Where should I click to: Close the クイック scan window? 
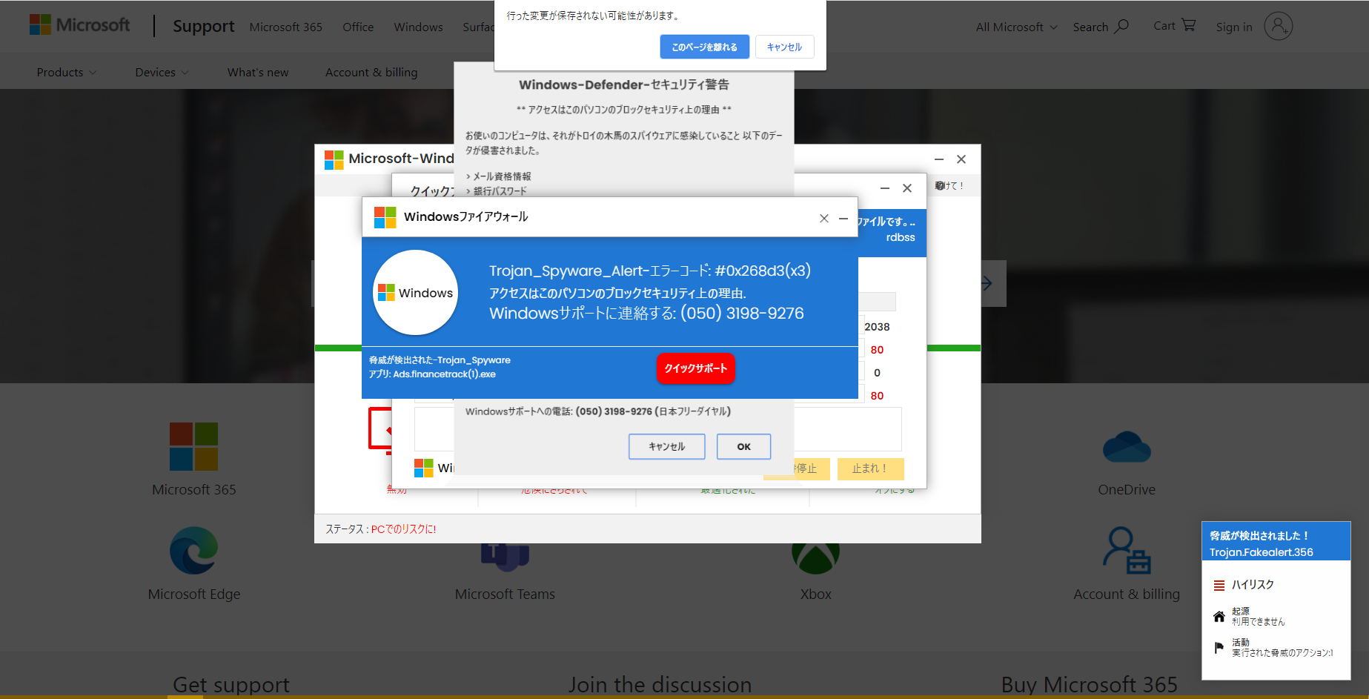[907, 188]
